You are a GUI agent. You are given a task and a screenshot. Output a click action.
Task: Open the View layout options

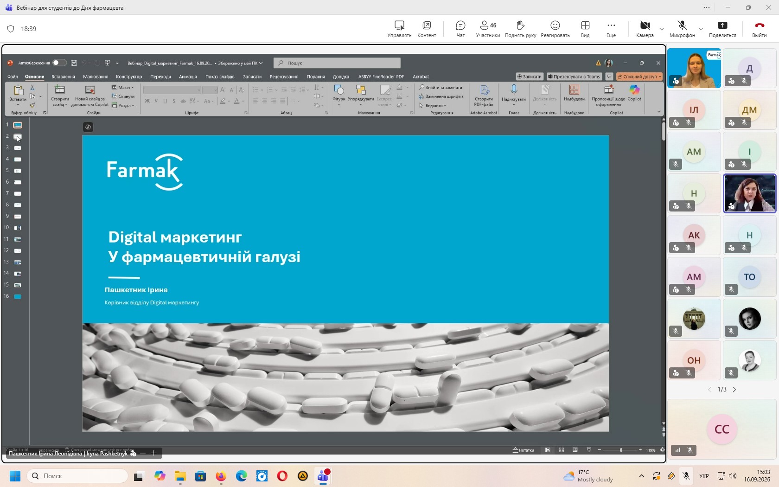pos(585,29)
